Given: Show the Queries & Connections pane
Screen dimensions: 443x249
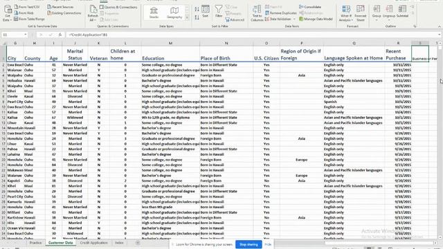Looking at the screenshot, I should pyautogui.click(x=118, y=7).
